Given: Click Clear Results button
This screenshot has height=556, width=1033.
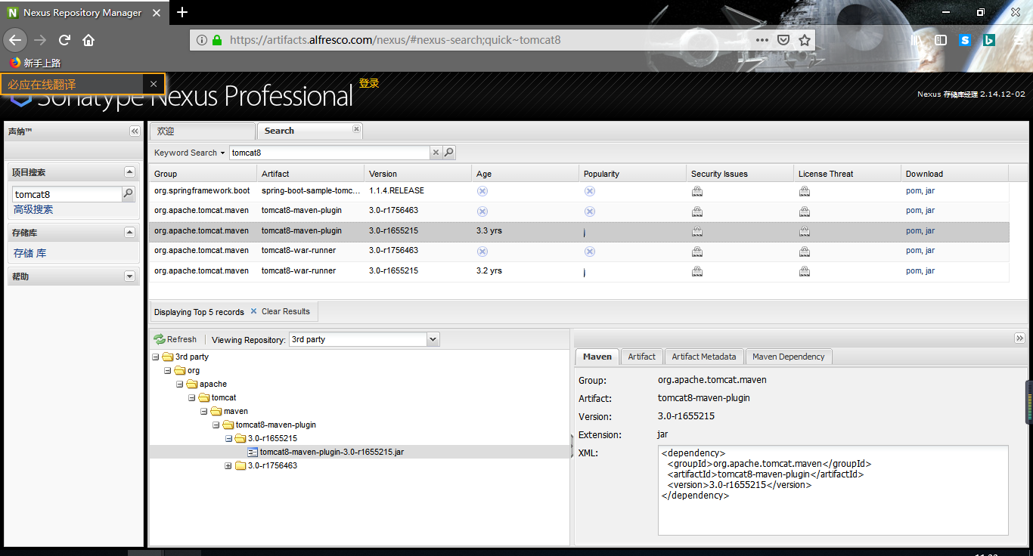Looking at the screenshot, I should (280, 311).
